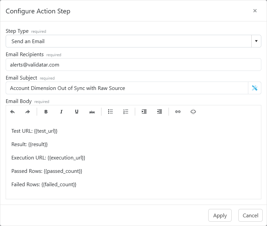Click Apply to save the action step
This screenshot has width=267, height=226.
220,215
